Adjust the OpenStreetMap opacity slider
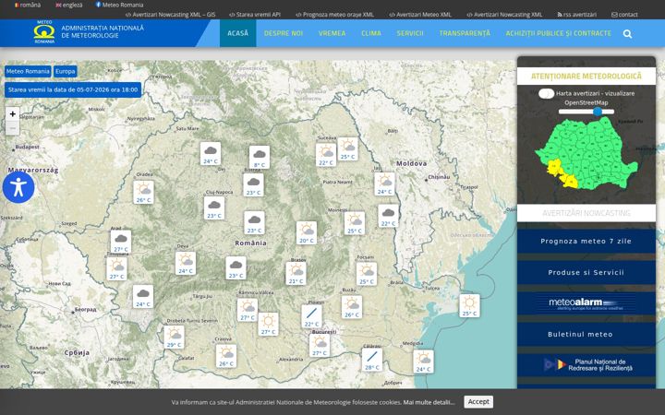This screenshot has width=665, height=415. 586,112
